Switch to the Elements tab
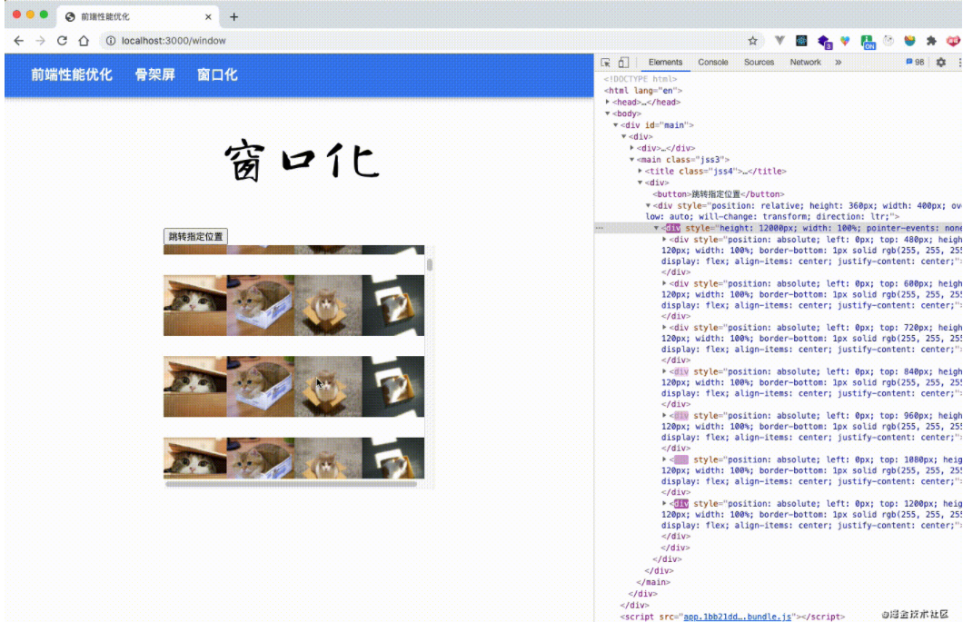 665,62
